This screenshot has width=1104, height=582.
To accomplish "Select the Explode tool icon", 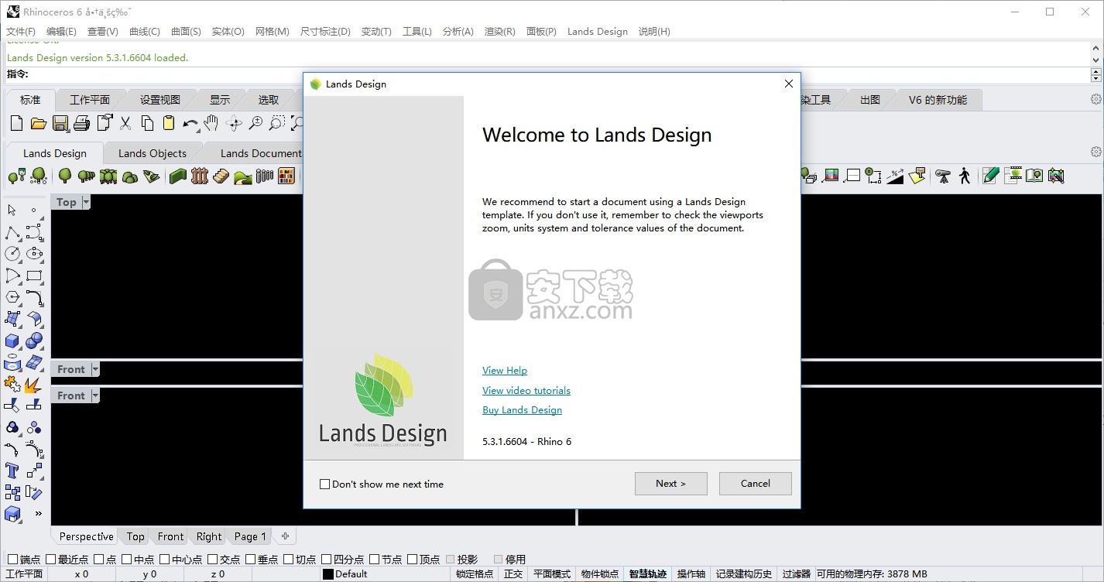I will (33, 384).
